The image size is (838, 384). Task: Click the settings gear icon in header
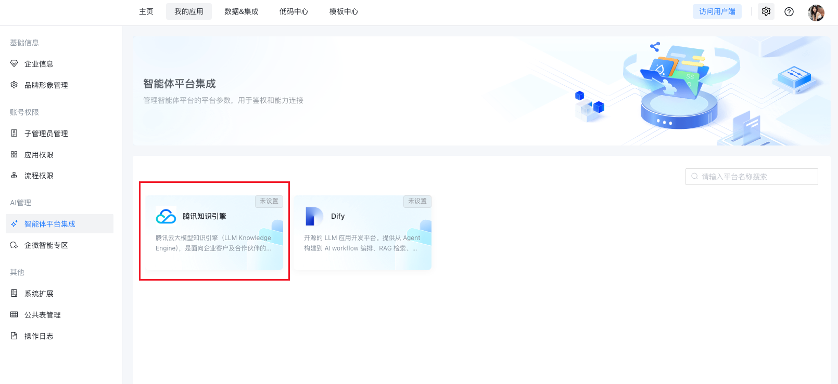pos(766,11)
